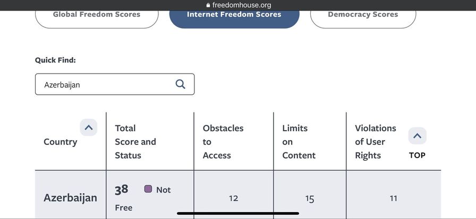
Task: Click the Violations of User Rights header
Action: coord(375,142)
